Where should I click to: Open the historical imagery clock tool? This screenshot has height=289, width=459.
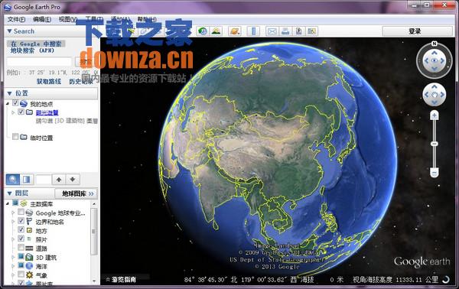(202, 31)
